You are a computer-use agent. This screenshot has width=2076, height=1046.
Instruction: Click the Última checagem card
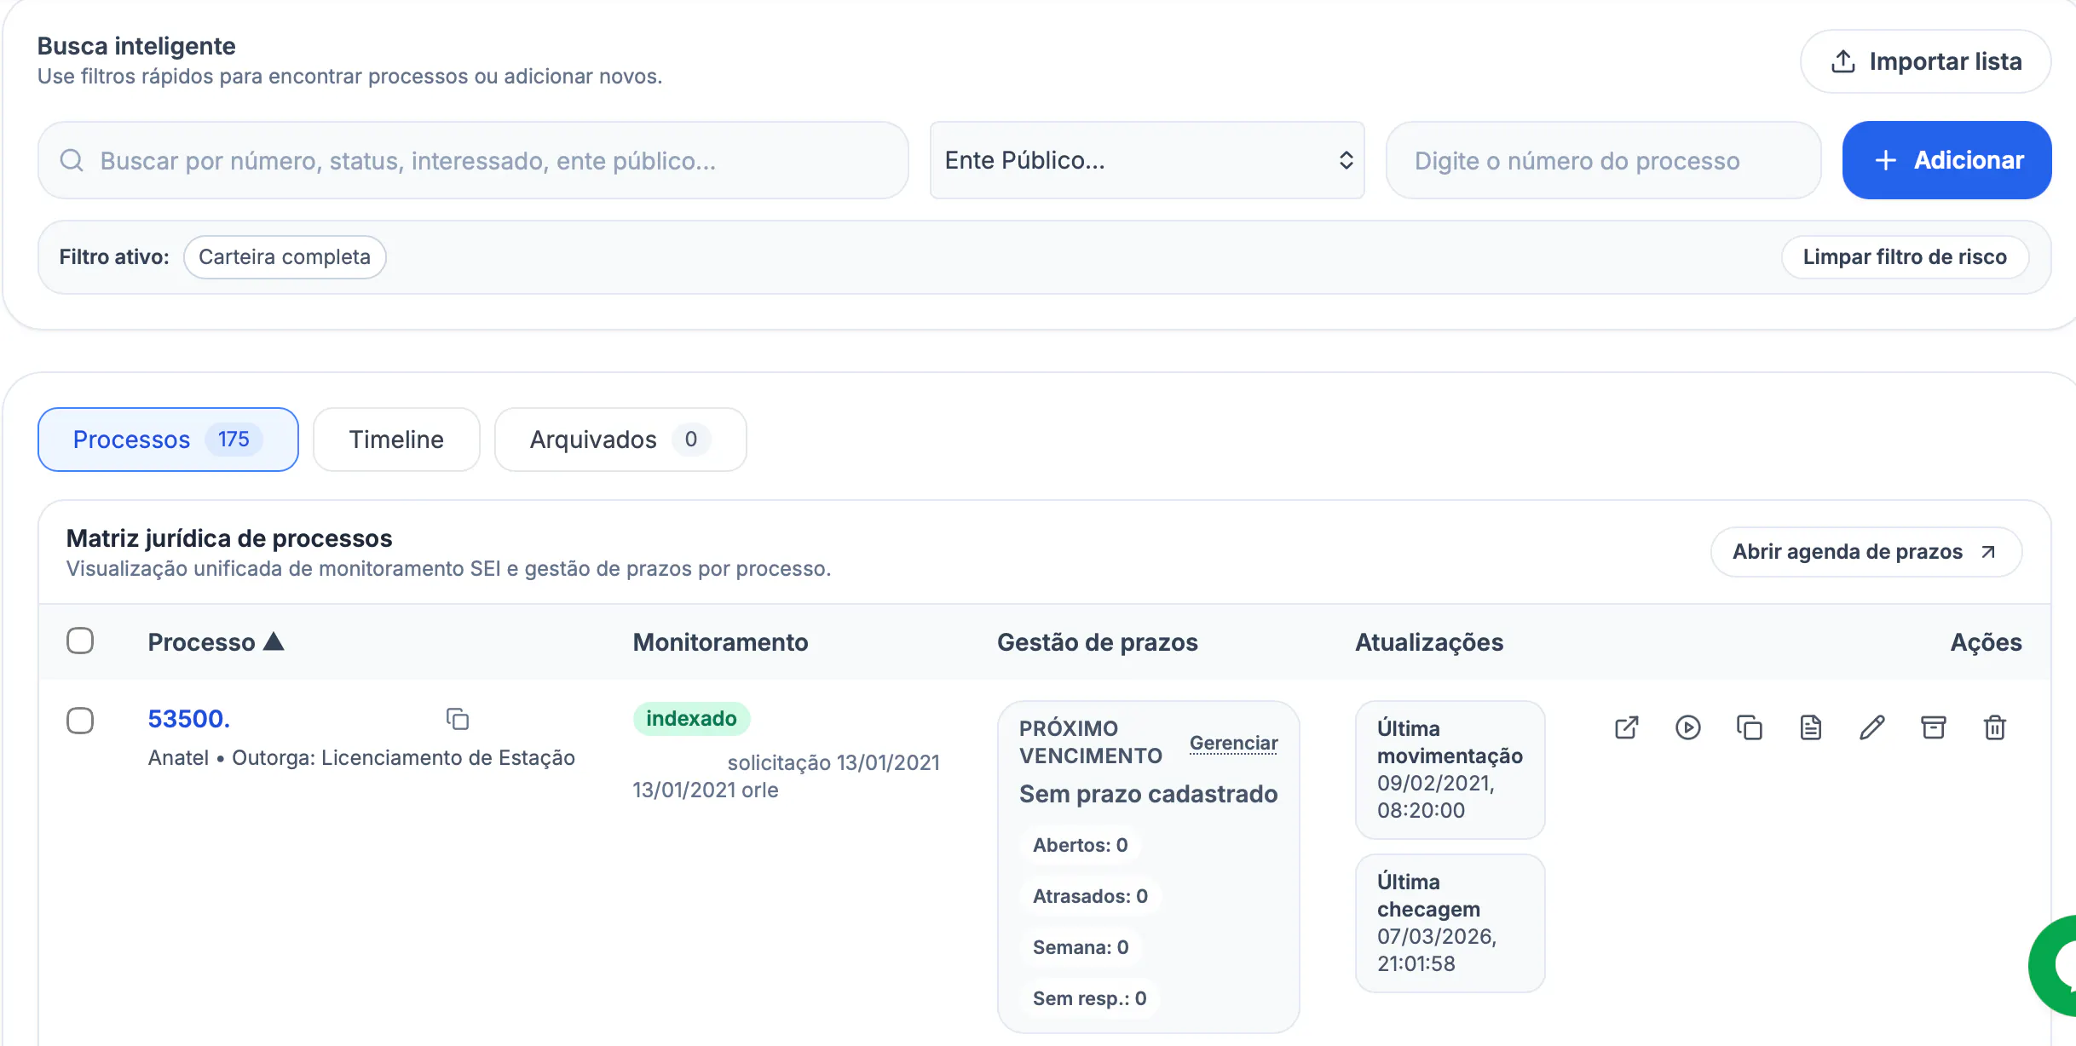1450,922
